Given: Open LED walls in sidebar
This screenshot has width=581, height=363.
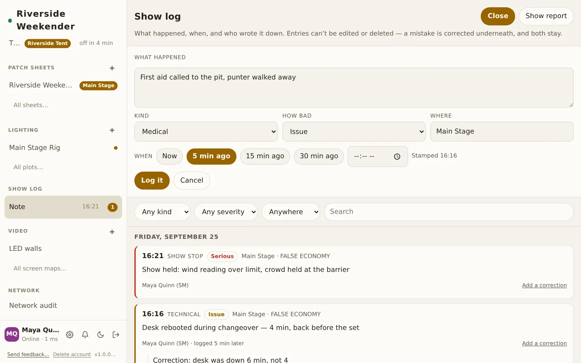Looking at the screenshot, I should [x=63, y=249].
